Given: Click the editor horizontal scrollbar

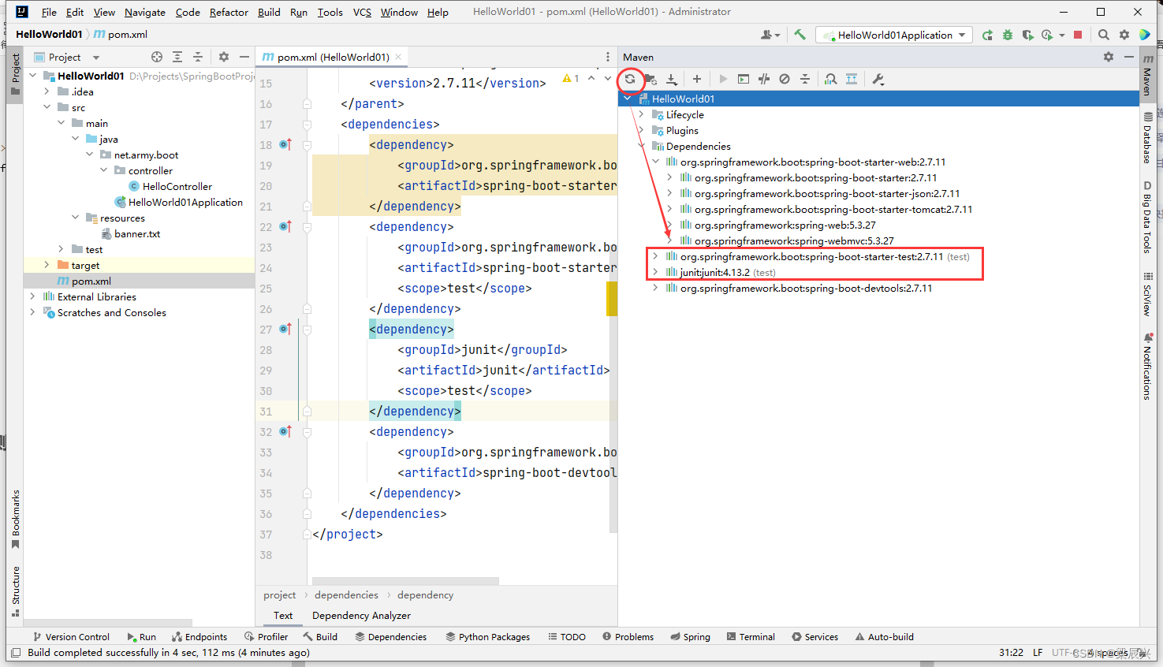Looking at the screenshot, I should point(405,581).
